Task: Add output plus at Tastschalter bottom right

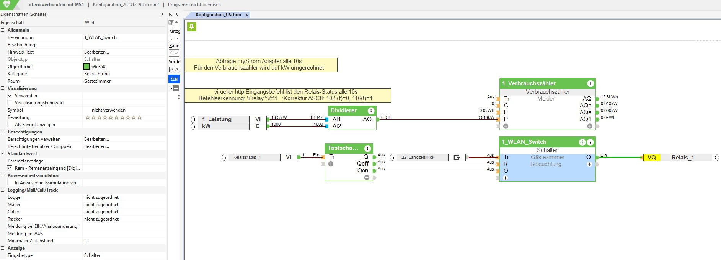Action: [367, 177]
